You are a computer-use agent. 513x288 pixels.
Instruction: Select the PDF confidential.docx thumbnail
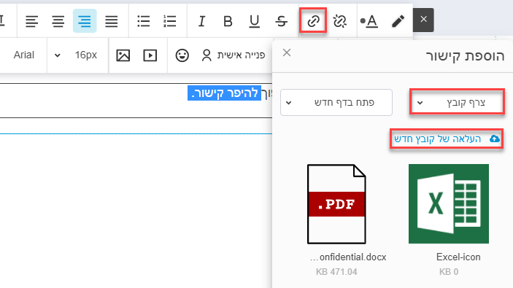coord(336,204)
